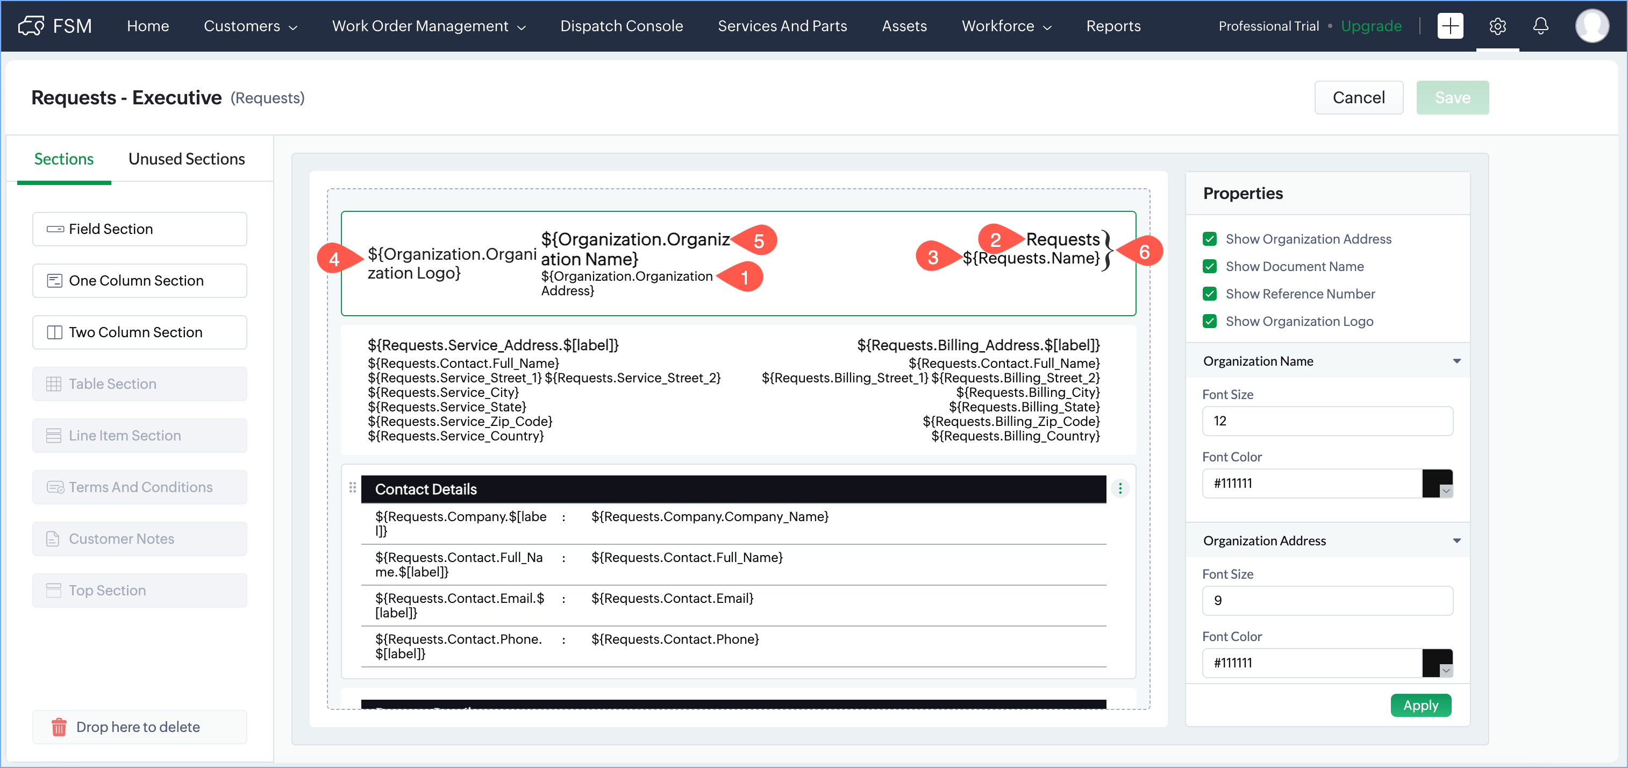
Task: Click the Cancel button
Action: coord(1358,97)
